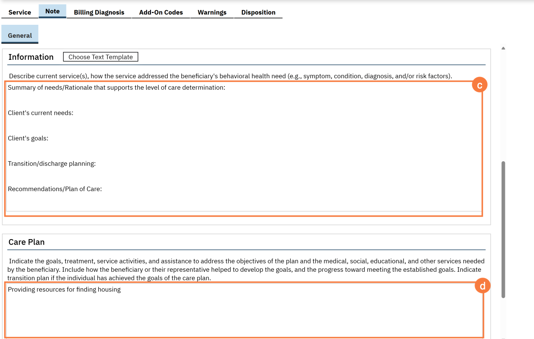Click the scroll up arrow icon
Screen dimensions: 534x339
pos(503,48)
